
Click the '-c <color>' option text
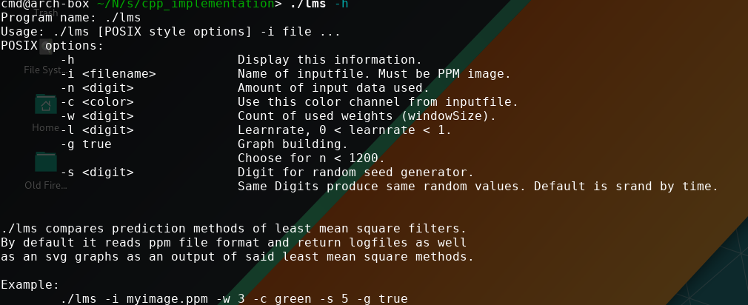(97, 102)
